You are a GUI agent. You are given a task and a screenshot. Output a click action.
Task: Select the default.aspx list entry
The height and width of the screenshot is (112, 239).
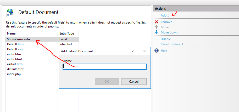point(32,69)
